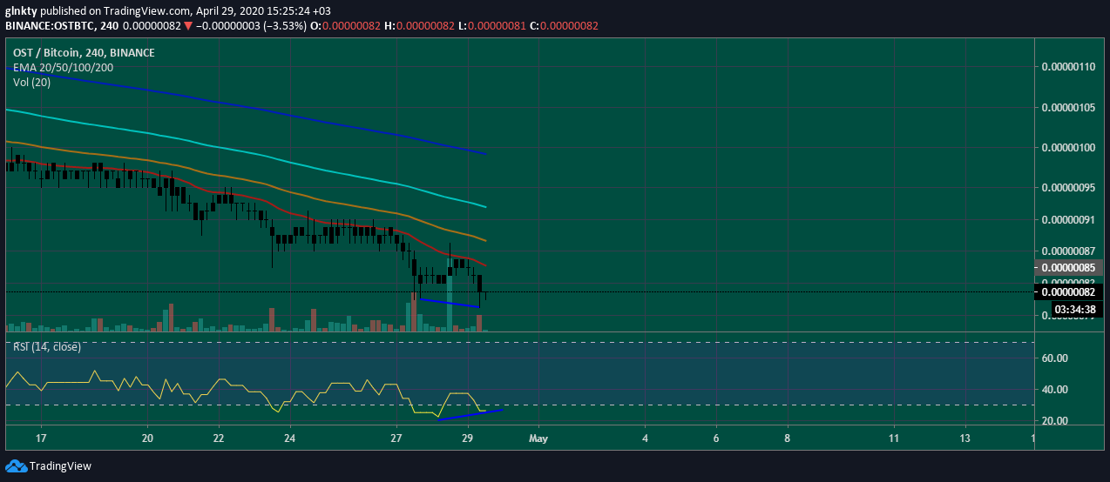Click the date label 29 on time axis

(x=467, y=438)
